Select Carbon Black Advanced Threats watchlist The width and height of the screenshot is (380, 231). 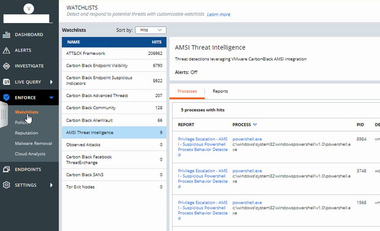[114, 95]
